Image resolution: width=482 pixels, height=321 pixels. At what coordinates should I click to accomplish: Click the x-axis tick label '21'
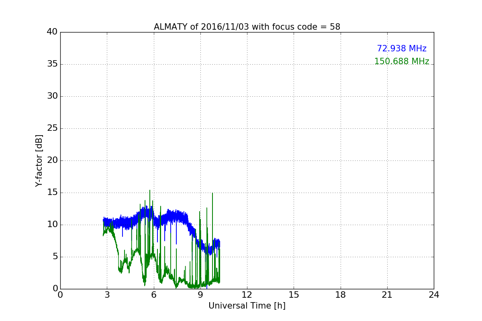pos(387,295)
